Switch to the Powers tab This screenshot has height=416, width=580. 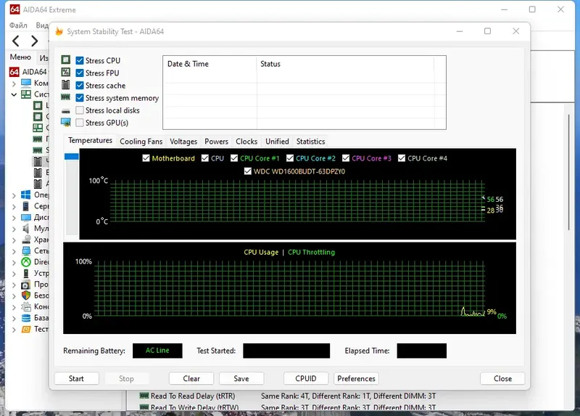tap(216, 142)
